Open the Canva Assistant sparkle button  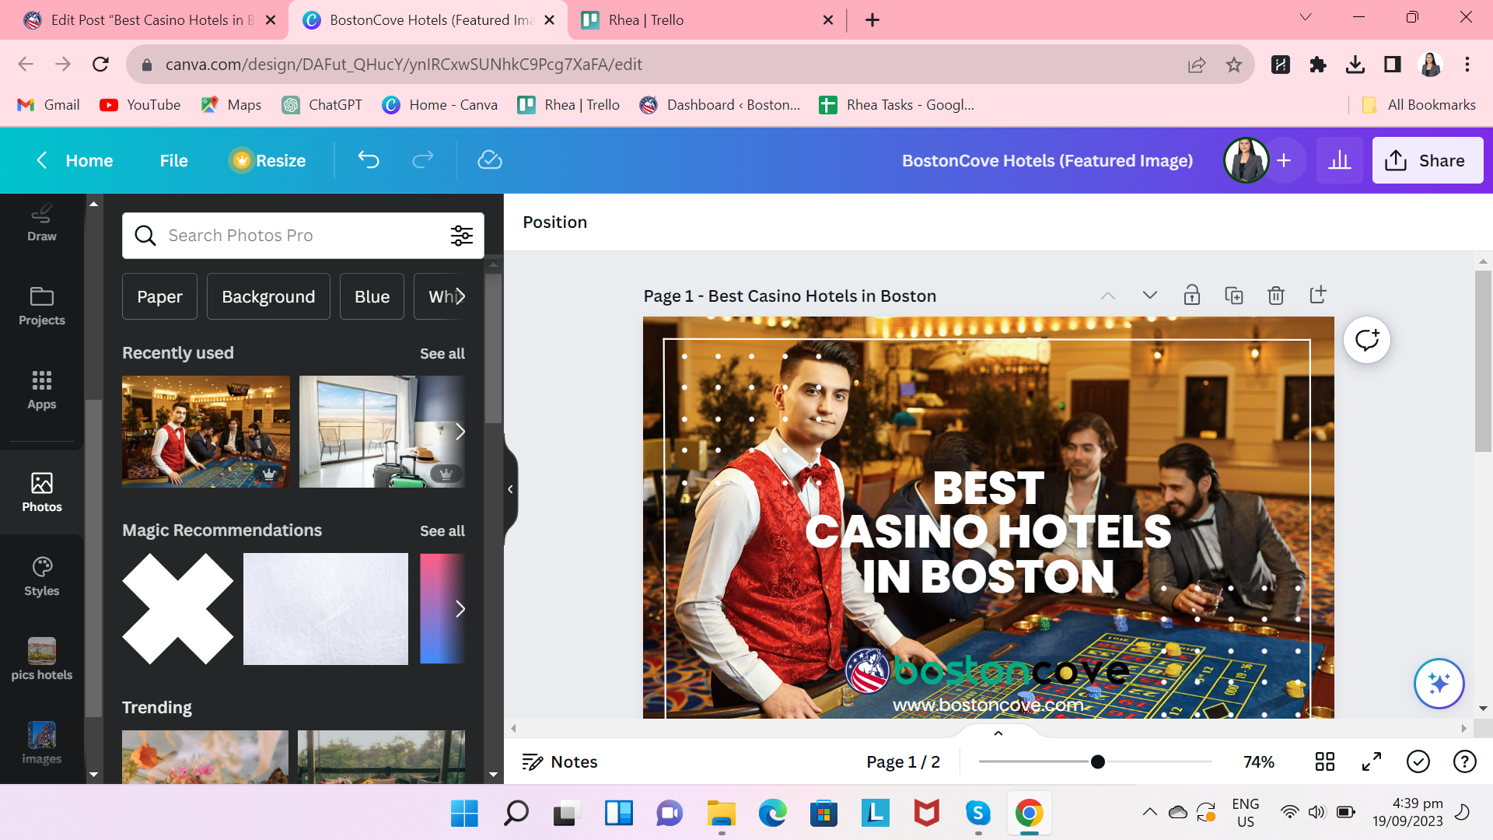tap(1439, 684)
